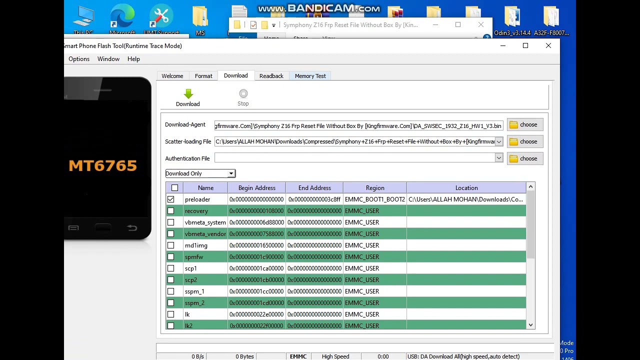Switch to the Format tab
The height and width of the screenshot is (360, 640).
[x=203, y=76]
